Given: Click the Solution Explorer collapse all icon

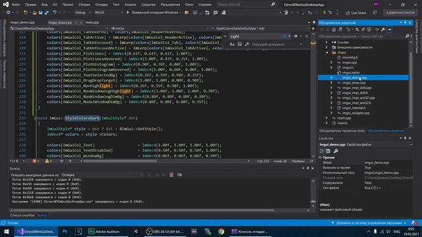Looking at the screenshot, I should (363, 30).
